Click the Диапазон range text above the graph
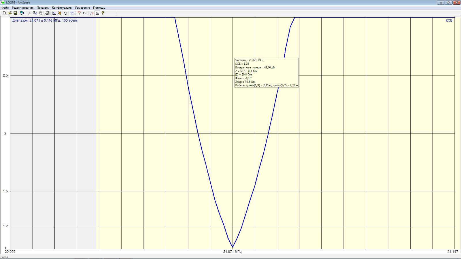Screen dimensions: 461x259 [45, 20]
